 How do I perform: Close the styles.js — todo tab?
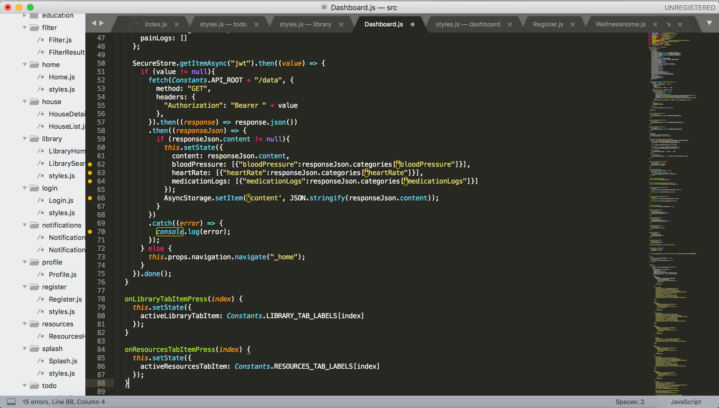(256, 24)
